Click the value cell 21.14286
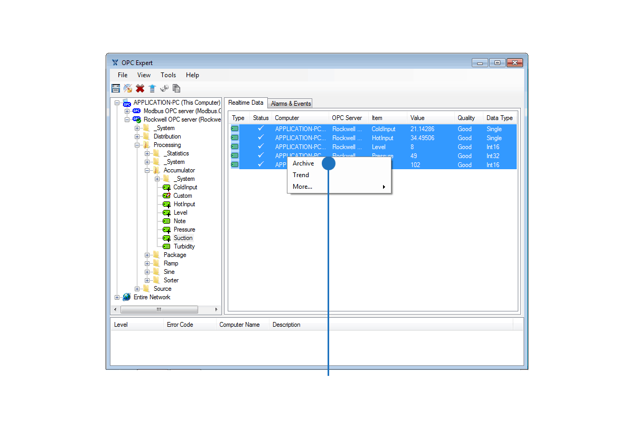 431,129
